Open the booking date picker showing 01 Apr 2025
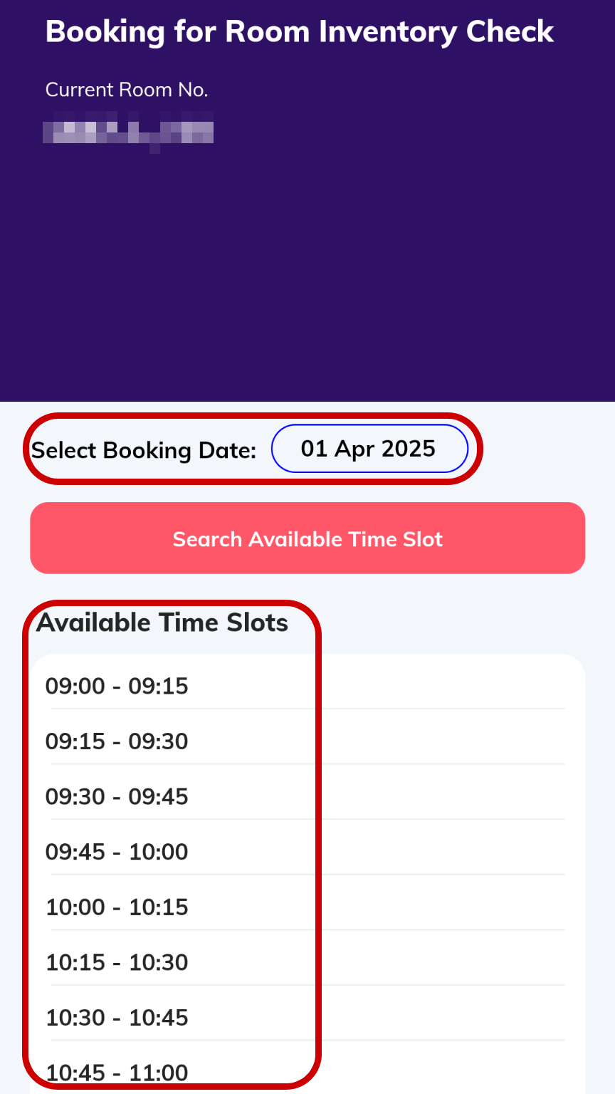This screenshot has width=615, height=1094. (369, 449)
